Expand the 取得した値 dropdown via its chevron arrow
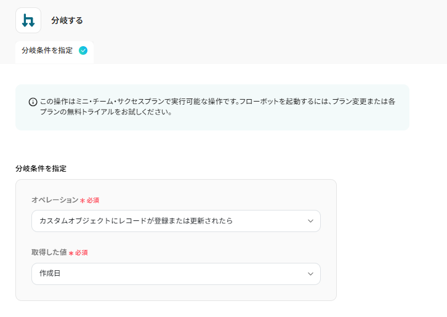The width and height of the screenshot is (447, 317). 310,274
